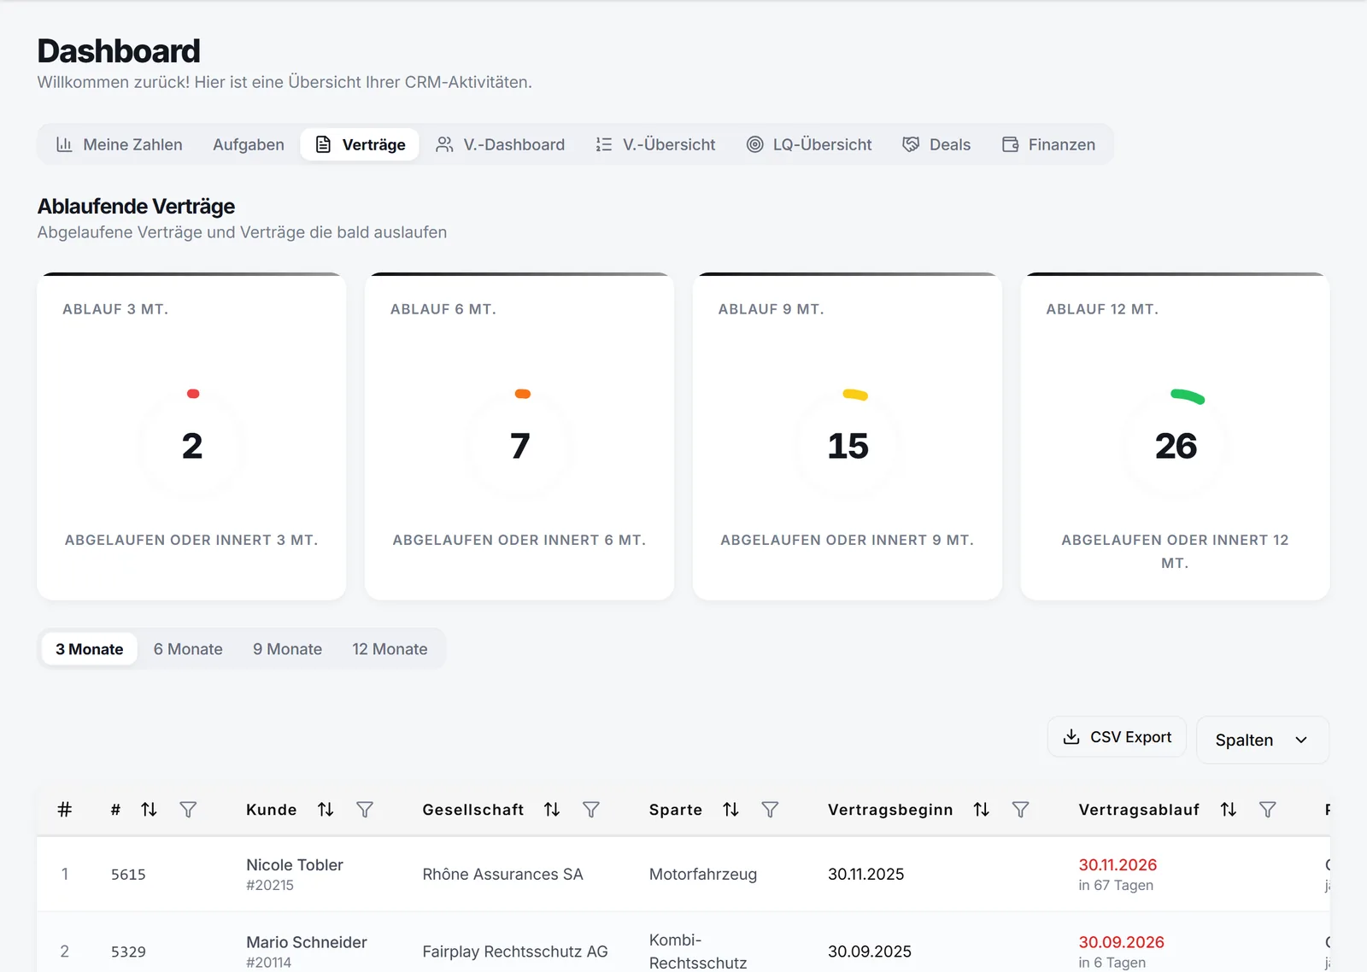
Task: Filter the Kunde column
Action: click(x=365, y=809)
